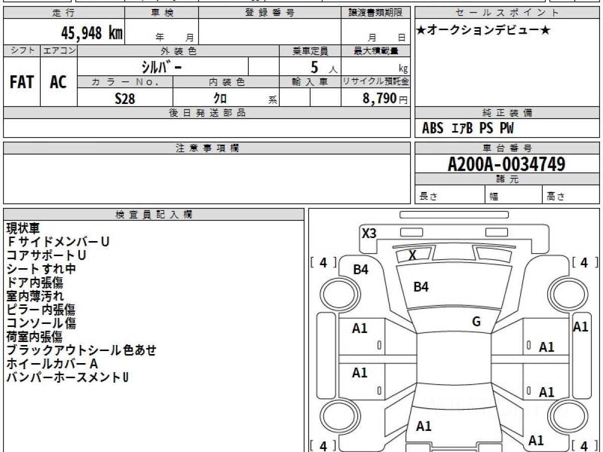This screenshot has width=603, height=452.
Task: Select the 注意事項欄 header
Action: [x=207, y=148]
